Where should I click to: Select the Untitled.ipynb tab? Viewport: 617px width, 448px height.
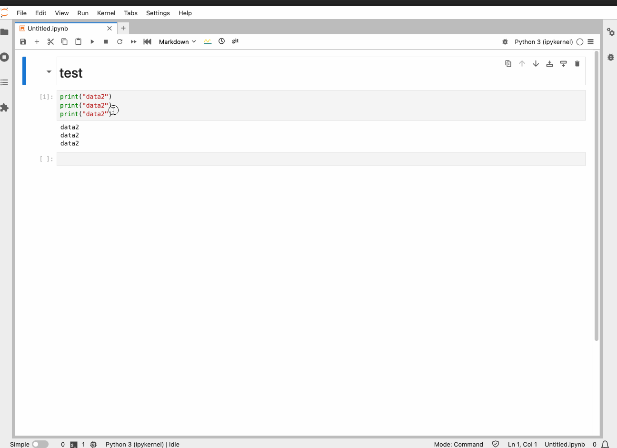(48, 29)
